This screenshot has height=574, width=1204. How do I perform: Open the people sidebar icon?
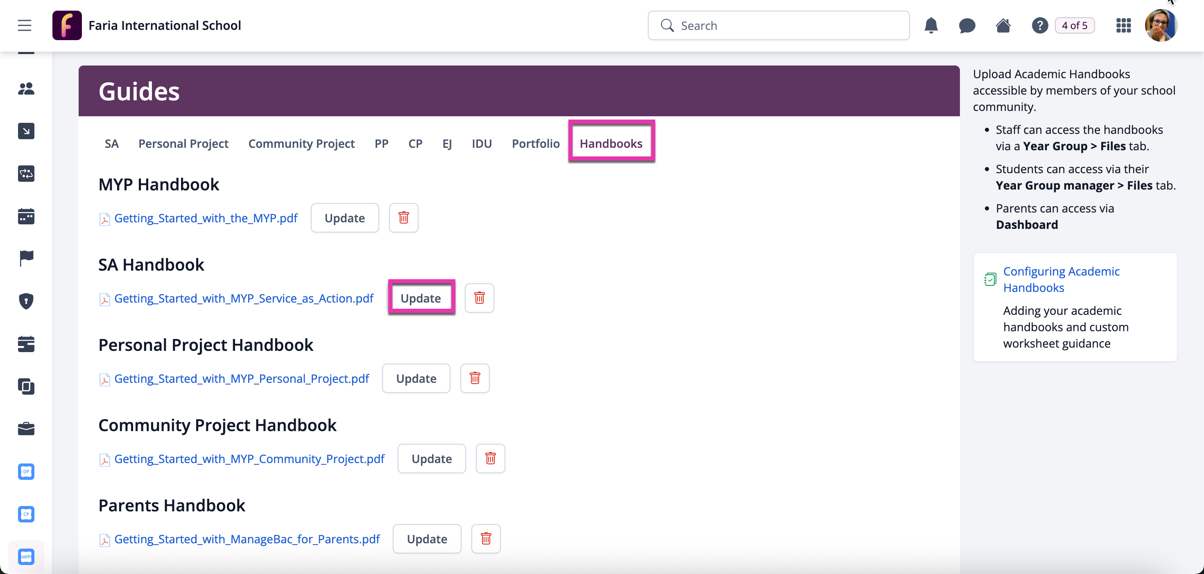point(26,88)
